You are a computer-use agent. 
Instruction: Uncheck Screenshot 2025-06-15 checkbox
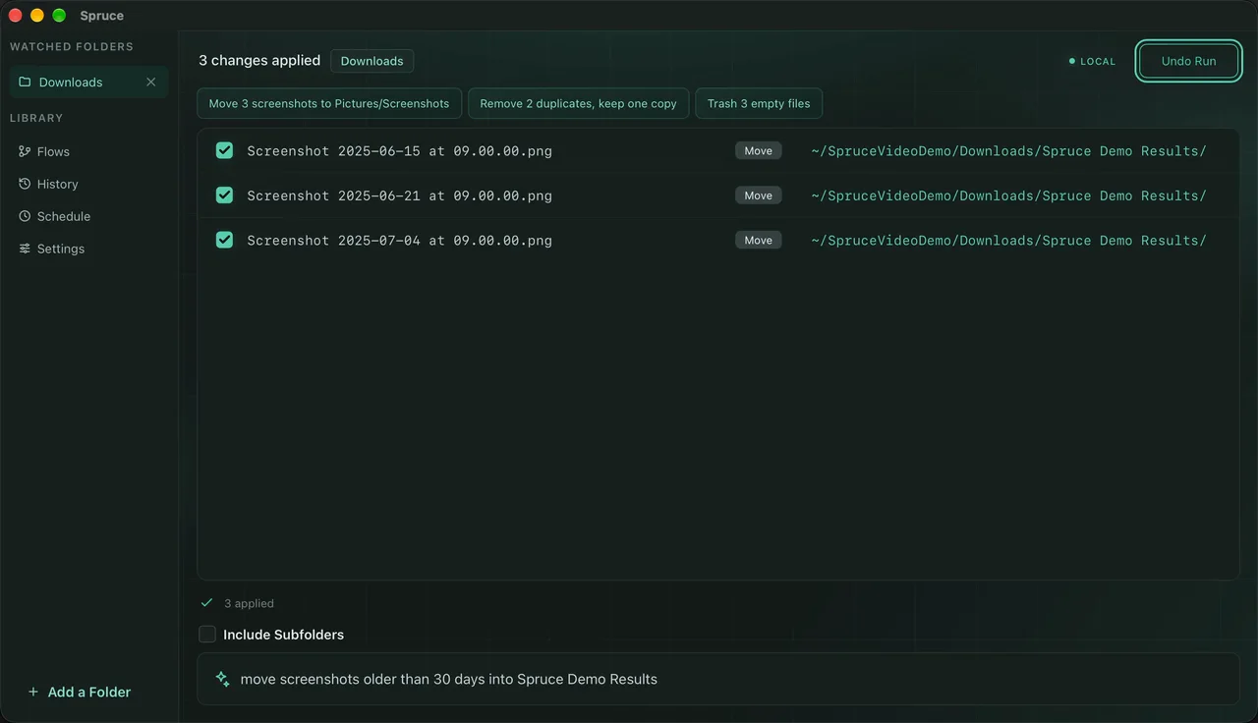[x=224, y=150]
